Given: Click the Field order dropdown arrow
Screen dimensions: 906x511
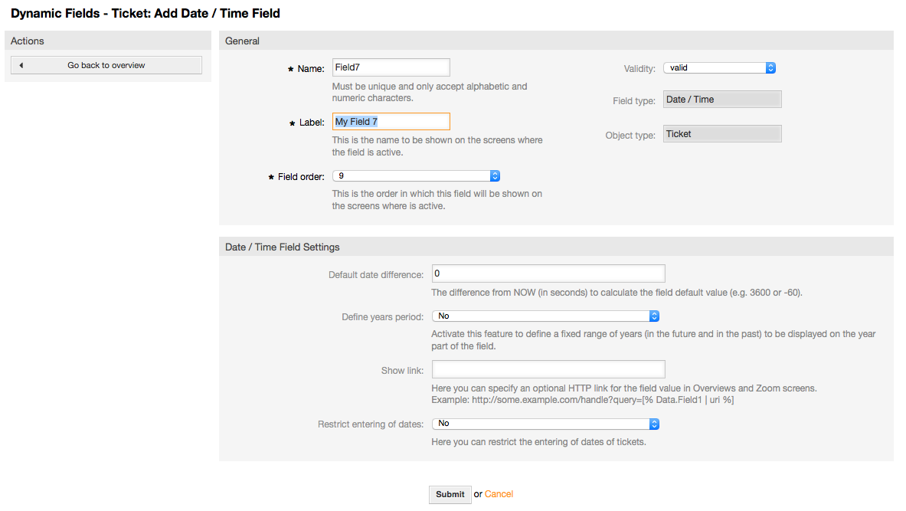Looking at the screenshot, I should pos(495,176).
